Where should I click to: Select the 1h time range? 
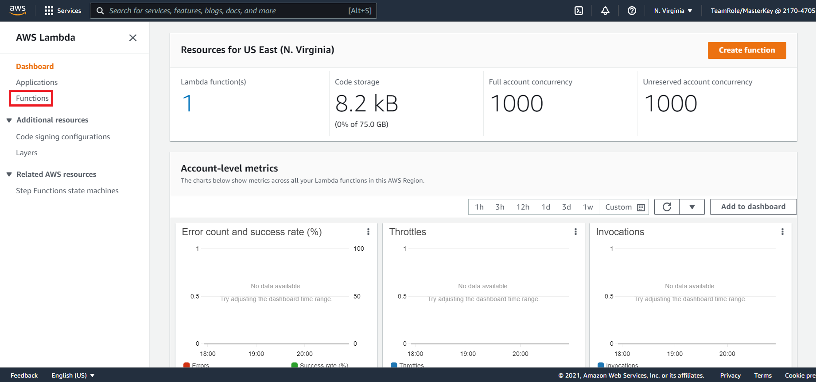coord(479,207)
